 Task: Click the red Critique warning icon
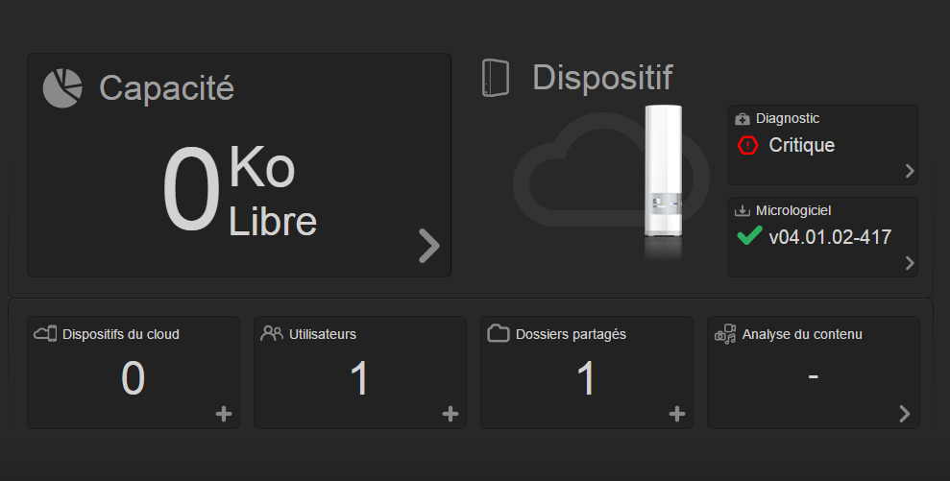(747, 146)
